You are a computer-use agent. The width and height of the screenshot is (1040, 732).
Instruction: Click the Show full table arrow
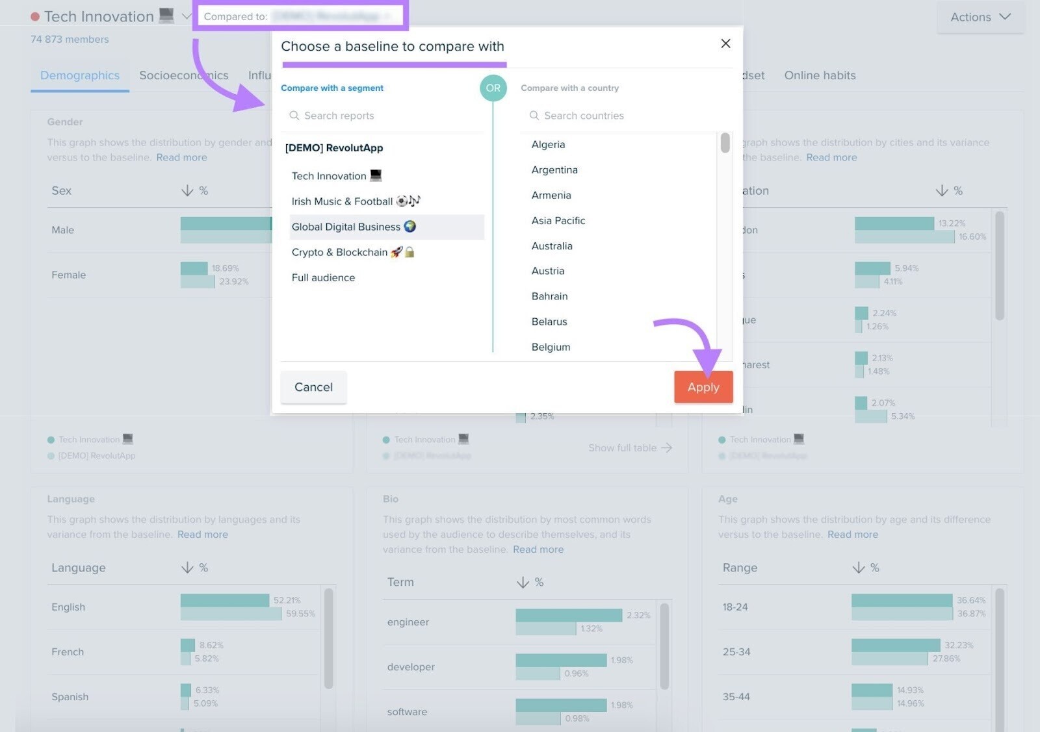click(x=666, y=448)
